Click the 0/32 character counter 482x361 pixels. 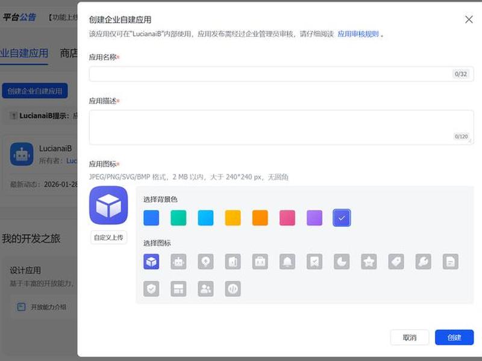(460, 74)
